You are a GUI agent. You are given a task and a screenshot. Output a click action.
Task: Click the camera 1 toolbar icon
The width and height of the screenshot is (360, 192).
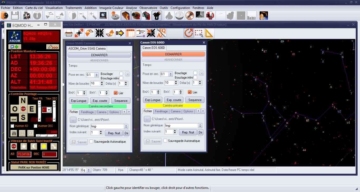point(126,16)
